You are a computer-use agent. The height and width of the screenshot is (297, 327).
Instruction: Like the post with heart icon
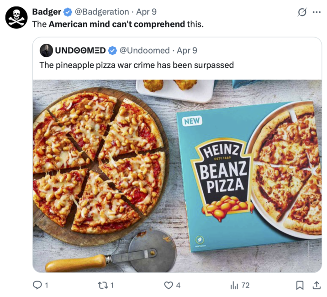tap(169, 285)
